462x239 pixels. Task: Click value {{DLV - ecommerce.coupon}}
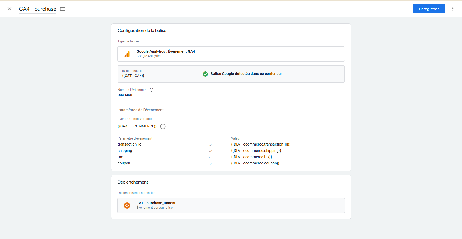(255, 163)
